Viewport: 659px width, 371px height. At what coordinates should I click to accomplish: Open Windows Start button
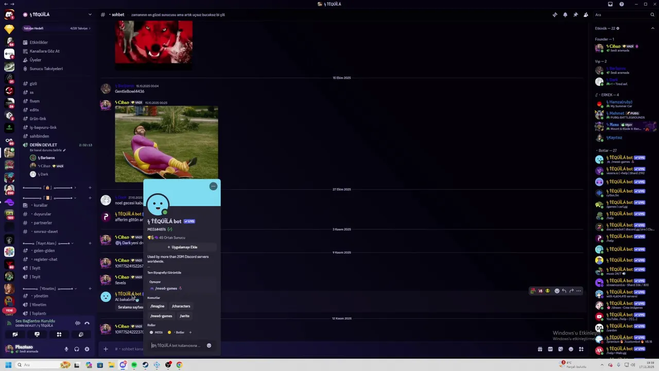coord(8,365)
